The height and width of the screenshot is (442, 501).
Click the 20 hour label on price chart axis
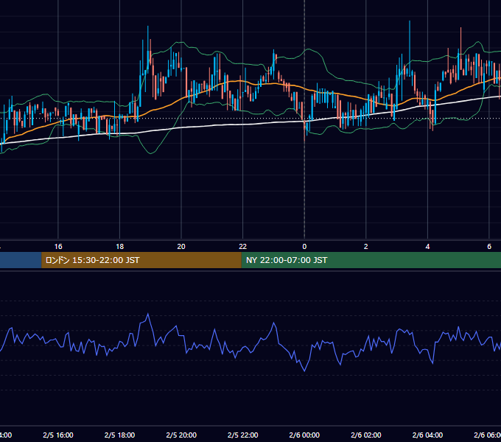click(x=181, y=247)
